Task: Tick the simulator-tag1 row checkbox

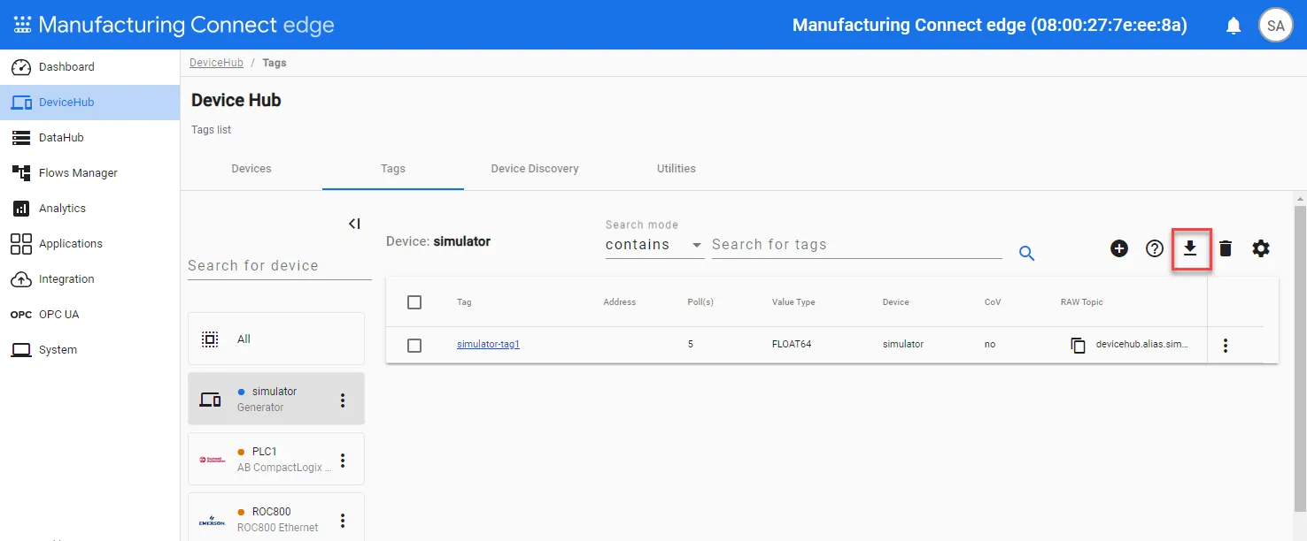Action: click(414, 345)
